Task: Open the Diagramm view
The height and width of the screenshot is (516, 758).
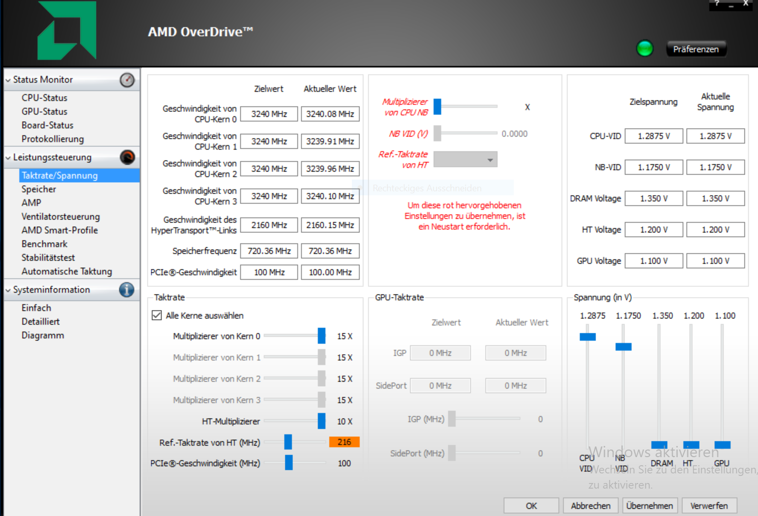Action: click(x=43, y=335)
